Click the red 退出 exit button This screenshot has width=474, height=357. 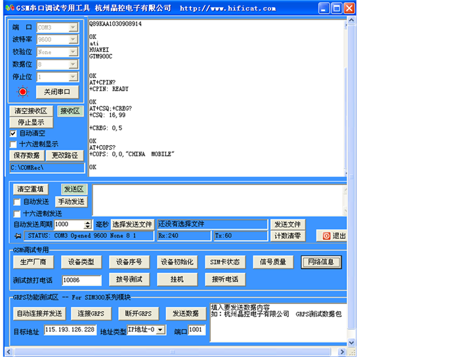(333, 236)
